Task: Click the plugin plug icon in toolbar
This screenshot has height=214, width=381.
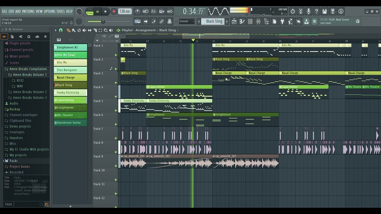Action: [x=282, y=21]
